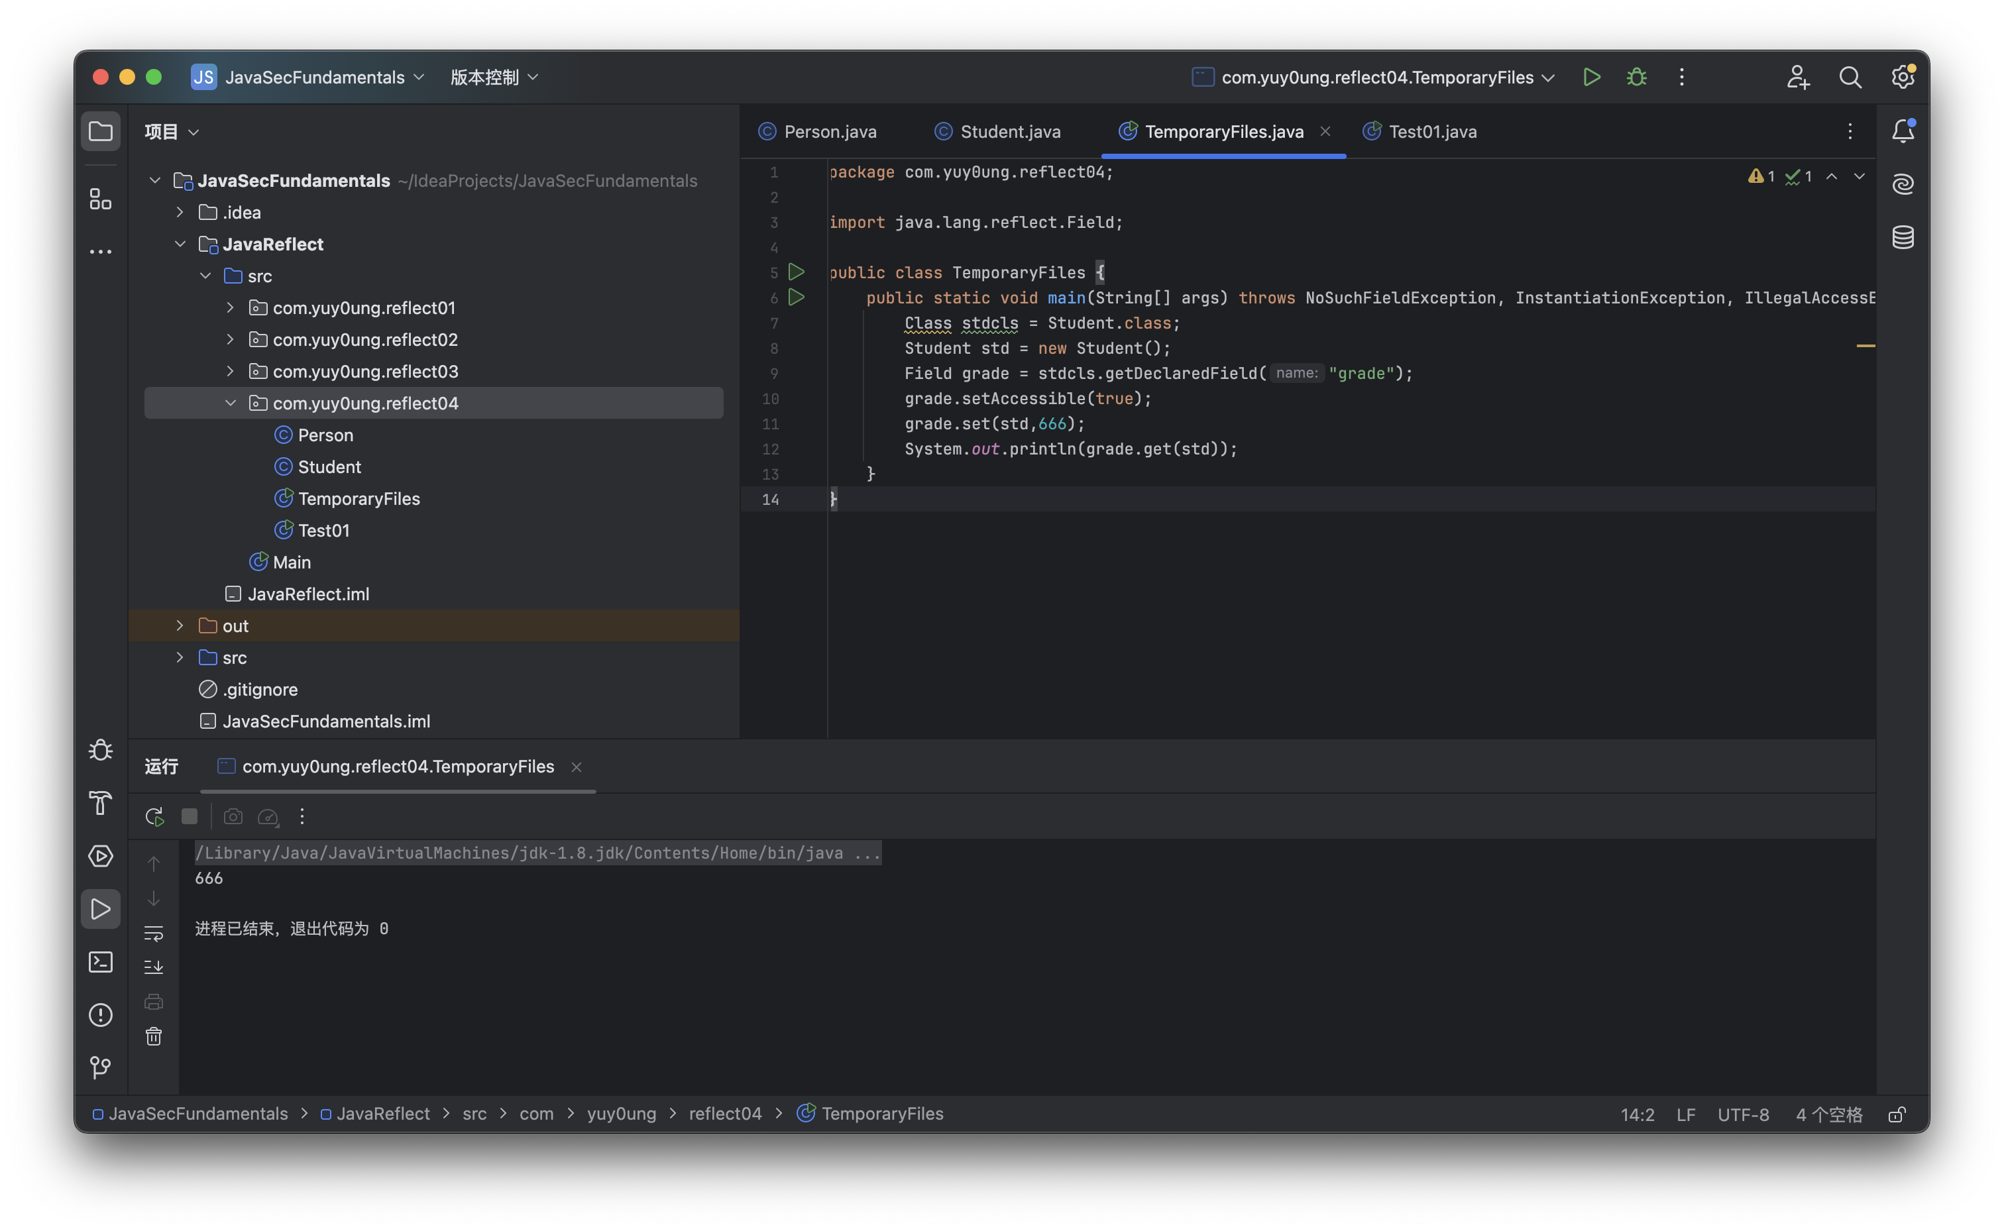Click the UTF-8 encoding in status bar
2004x1231 pixels.
(x=1743, y=1114)
